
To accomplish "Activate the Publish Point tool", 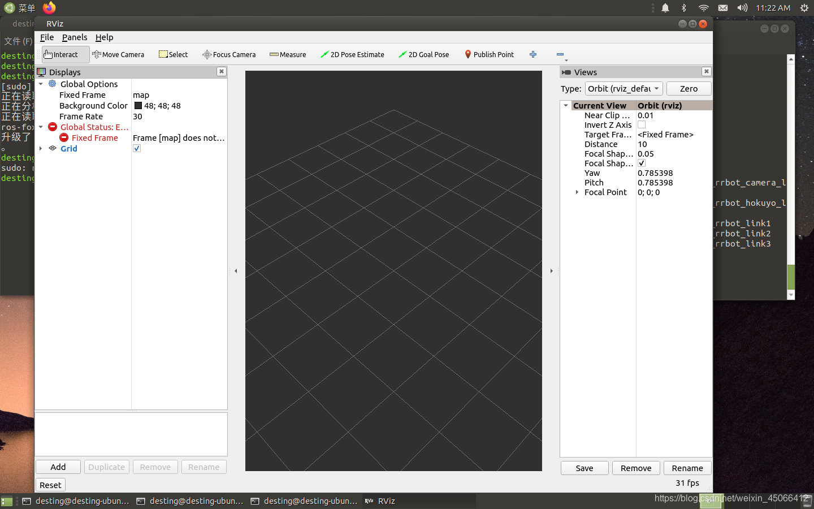I will click(490, 54).
